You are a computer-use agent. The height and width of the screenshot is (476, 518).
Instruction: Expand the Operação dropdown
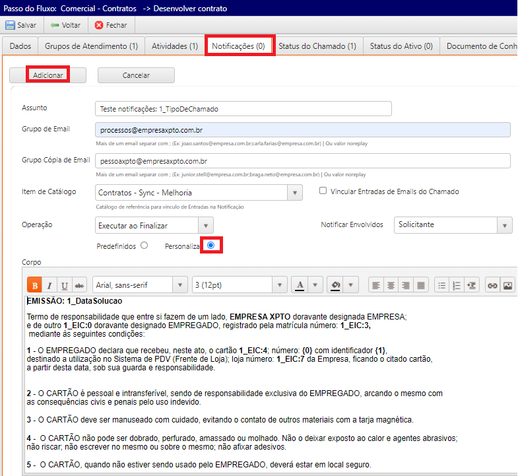[x=206, y=226]
